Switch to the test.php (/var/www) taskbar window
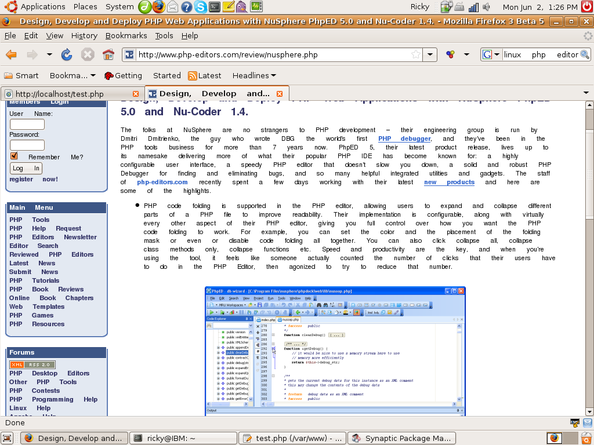This screenshot has width=594, height=445. [x=292, y=438]
